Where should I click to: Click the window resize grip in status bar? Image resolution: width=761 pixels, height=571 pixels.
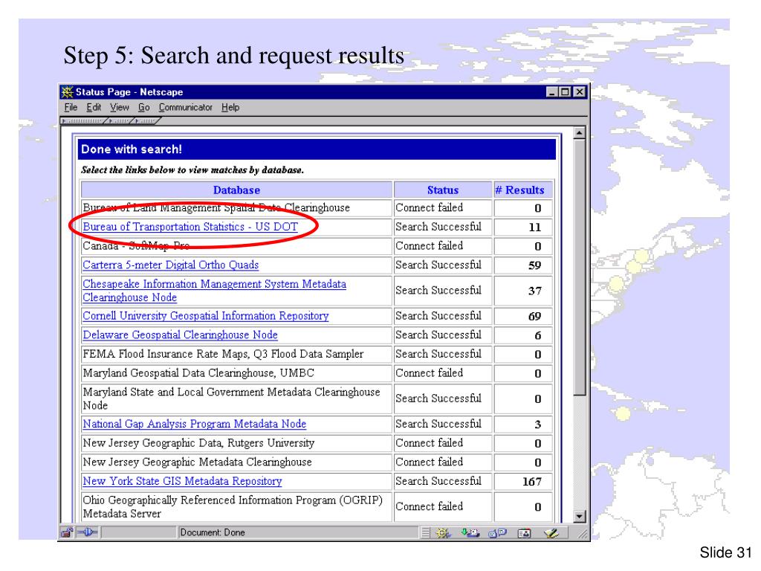click(x=583, y=534)
